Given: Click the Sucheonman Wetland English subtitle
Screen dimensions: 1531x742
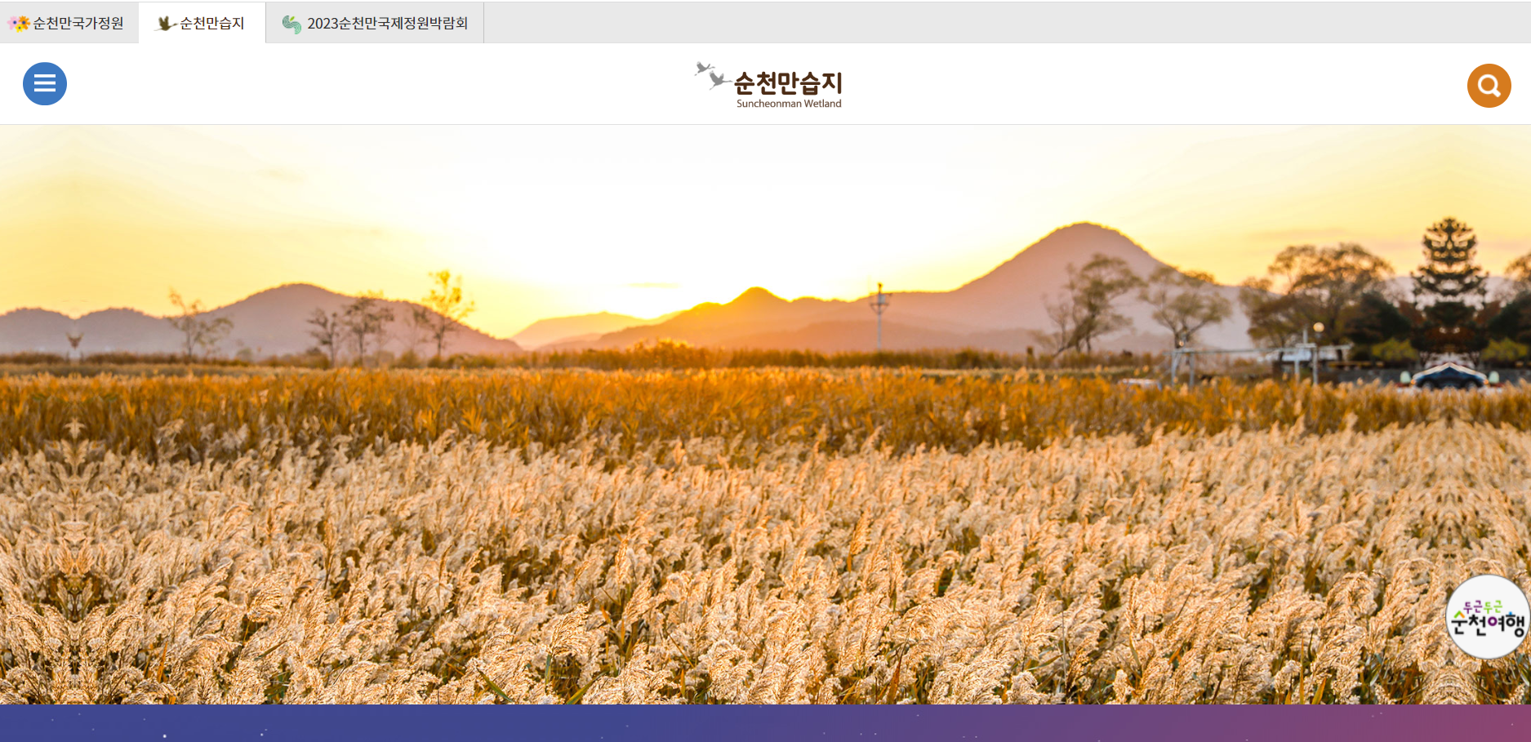Looking at the screenshot, I should click(786, 102).
